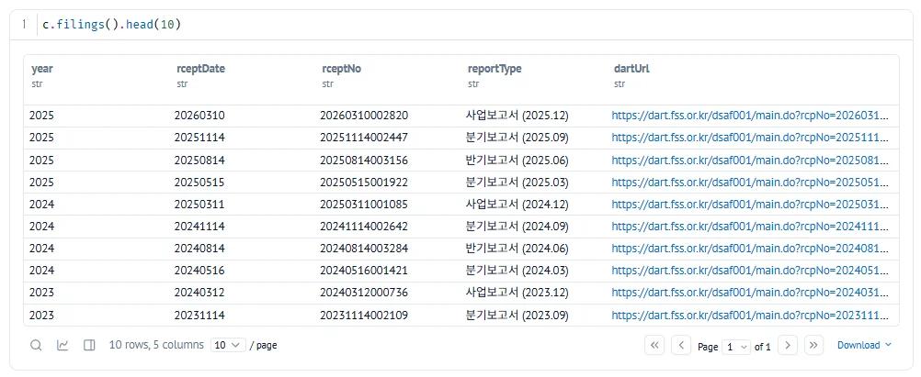This screenshot has width=921, height=377.
Task: Open the rows per page dropdown
Action: click(x=228, y=345)
